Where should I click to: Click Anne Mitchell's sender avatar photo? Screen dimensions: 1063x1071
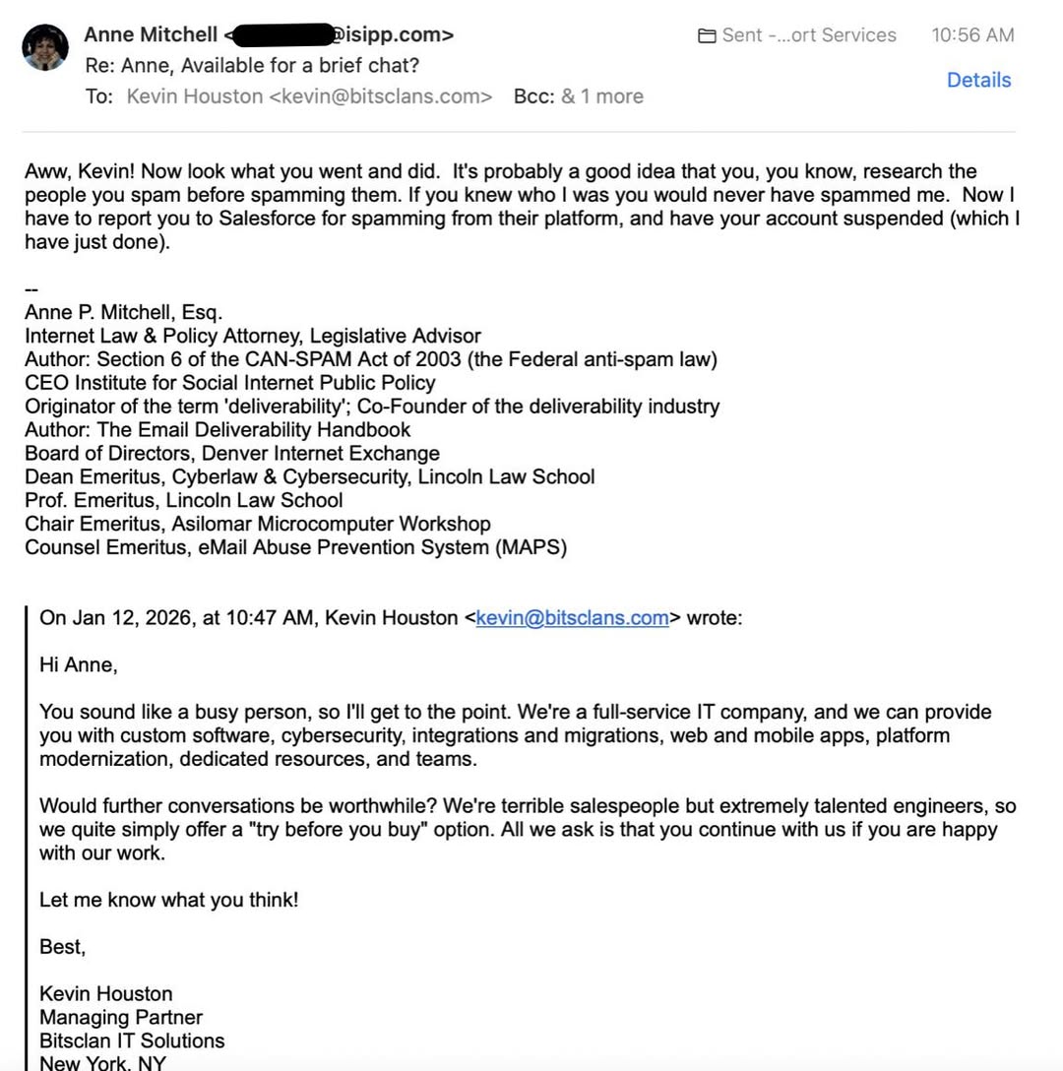(45, 47)
